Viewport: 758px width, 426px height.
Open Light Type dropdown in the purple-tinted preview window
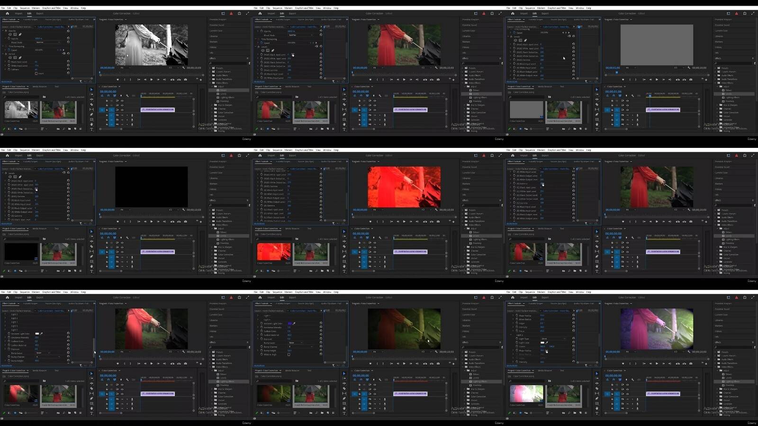click(x=552, y=339)
